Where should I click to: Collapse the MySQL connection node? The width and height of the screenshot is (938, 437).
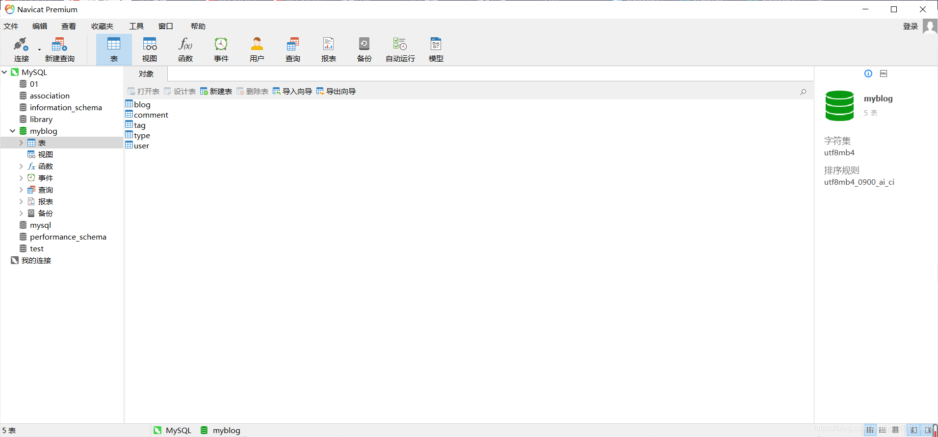pyautogui.click(x=4, y=72)
